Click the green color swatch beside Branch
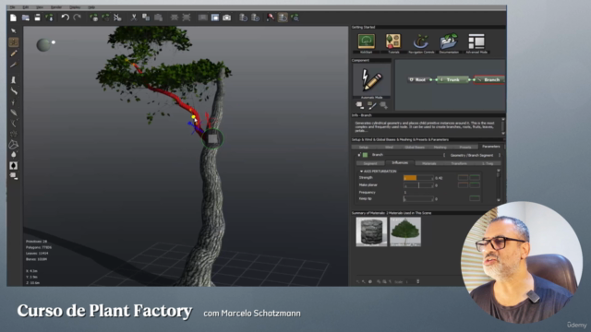This screenshot has width=591, height=332. click(366, 155)
